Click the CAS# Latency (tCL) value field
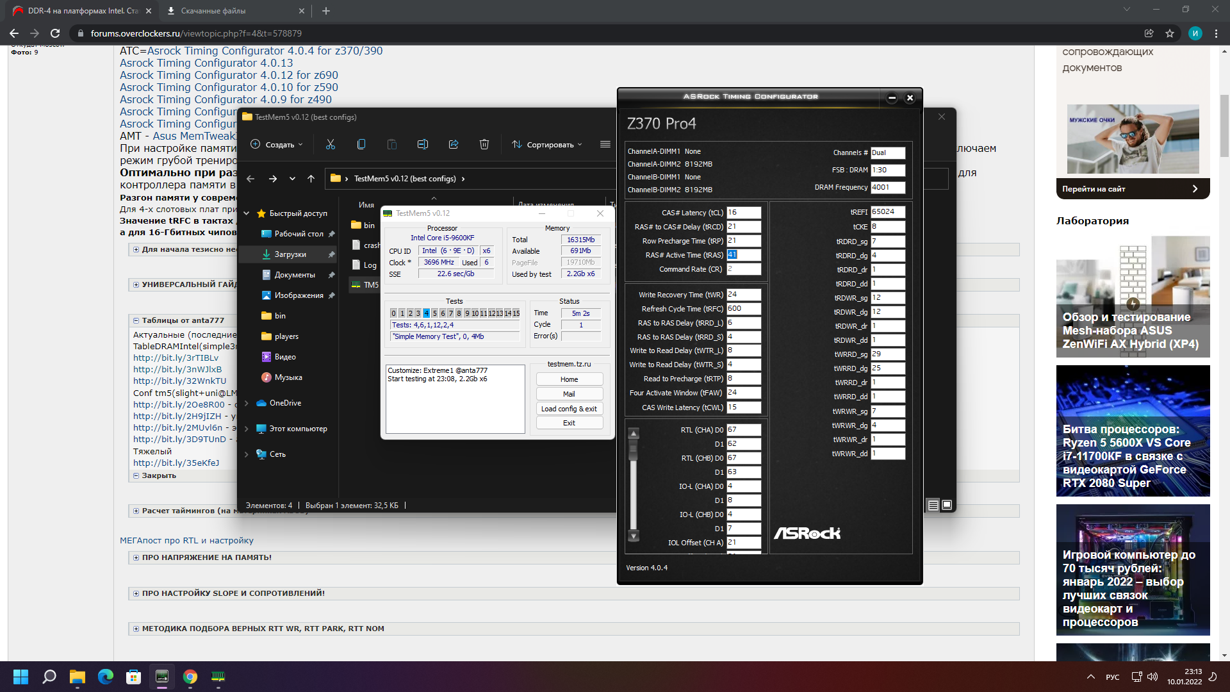This screenshot has height=692, width=1230. click(743, 213)
